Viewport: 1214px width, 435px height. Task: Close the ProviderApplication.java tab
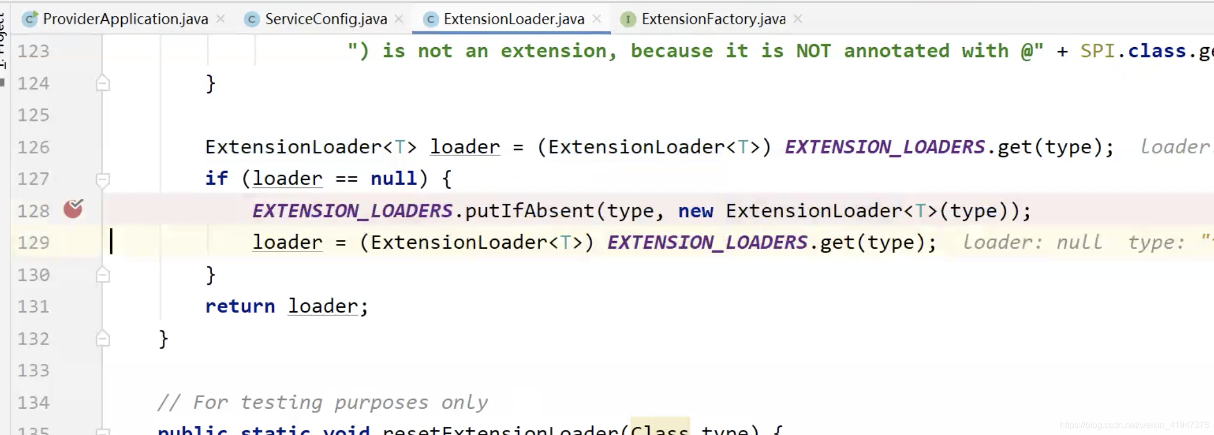pyautogui.click(x=220, y=19)
